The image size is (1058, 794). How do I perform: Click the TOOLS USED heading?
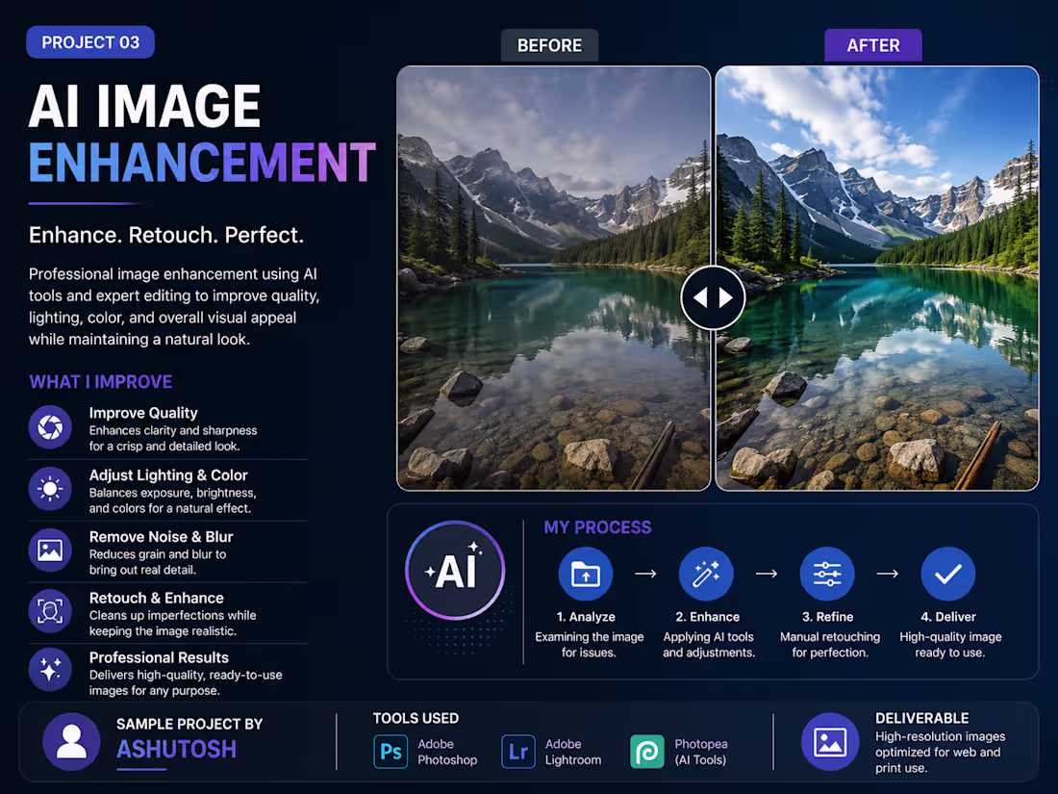pos(416,718)
